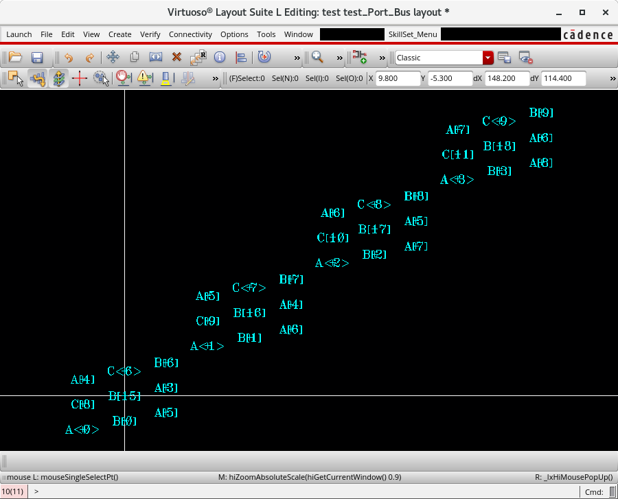This screenshot has width=618, height=499.
Task: Click the magnet snap icon
Action: tap(264, 57)
